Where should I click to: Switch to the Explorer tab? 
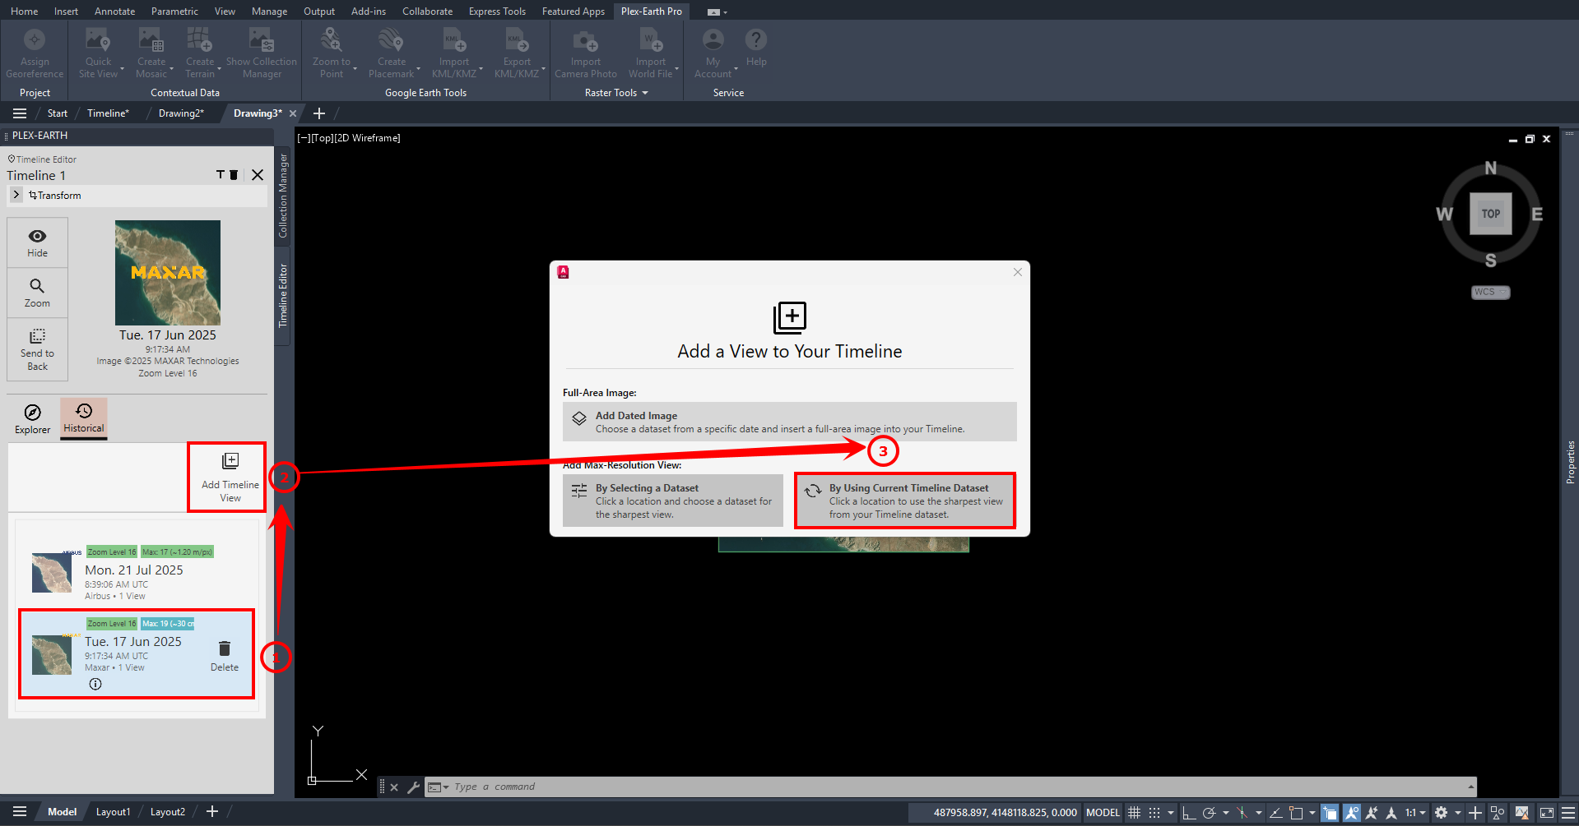[x=33, y=418]
